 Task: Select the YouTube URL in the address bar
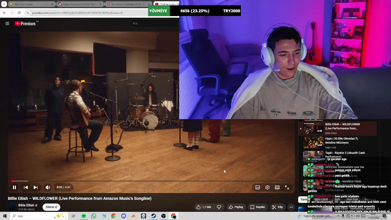tap(77, 13)
